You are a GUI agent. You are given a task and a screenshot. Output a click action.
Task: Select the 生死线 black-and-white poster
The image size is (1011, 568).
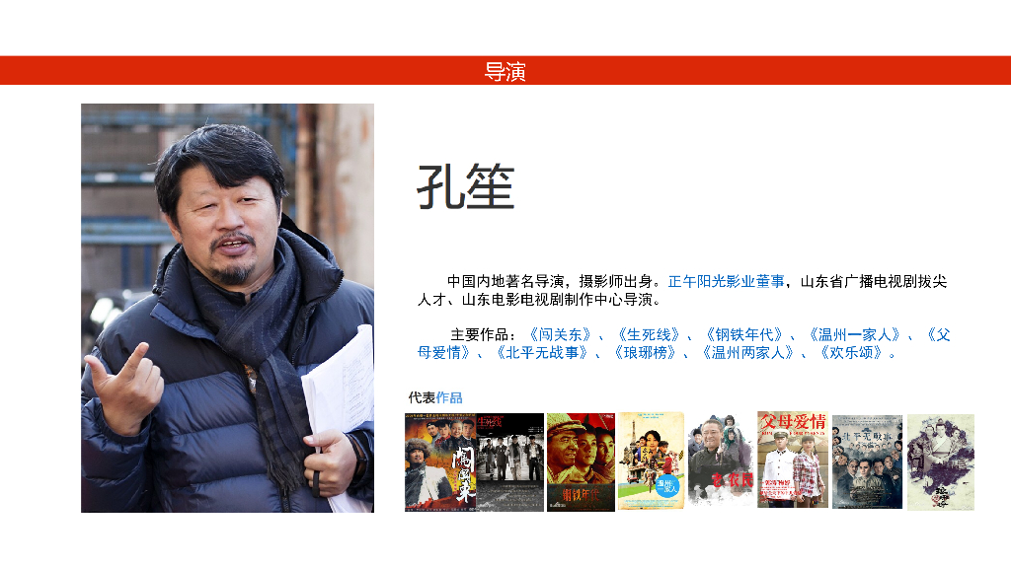510,462
